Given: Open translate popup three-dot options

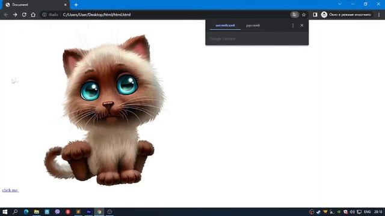Looking at the screenshot, I should pos(293,25).
